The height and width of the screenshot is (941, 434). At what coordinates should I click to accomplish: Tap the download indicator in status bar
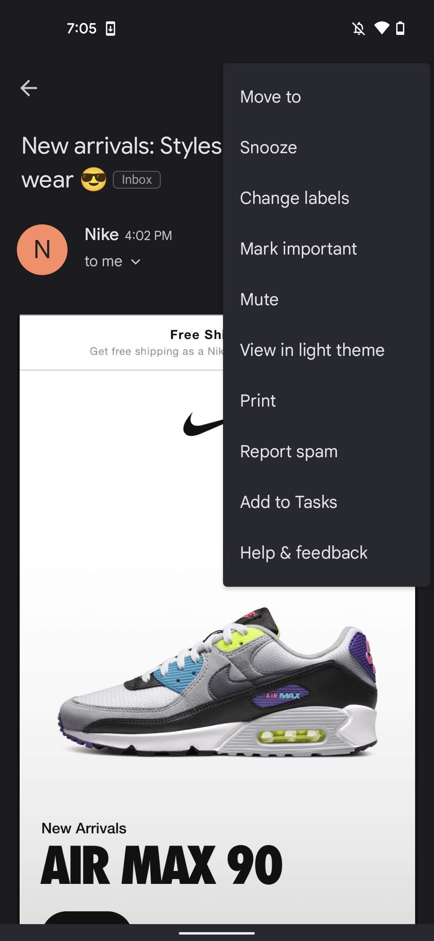(x=111, y=29)
